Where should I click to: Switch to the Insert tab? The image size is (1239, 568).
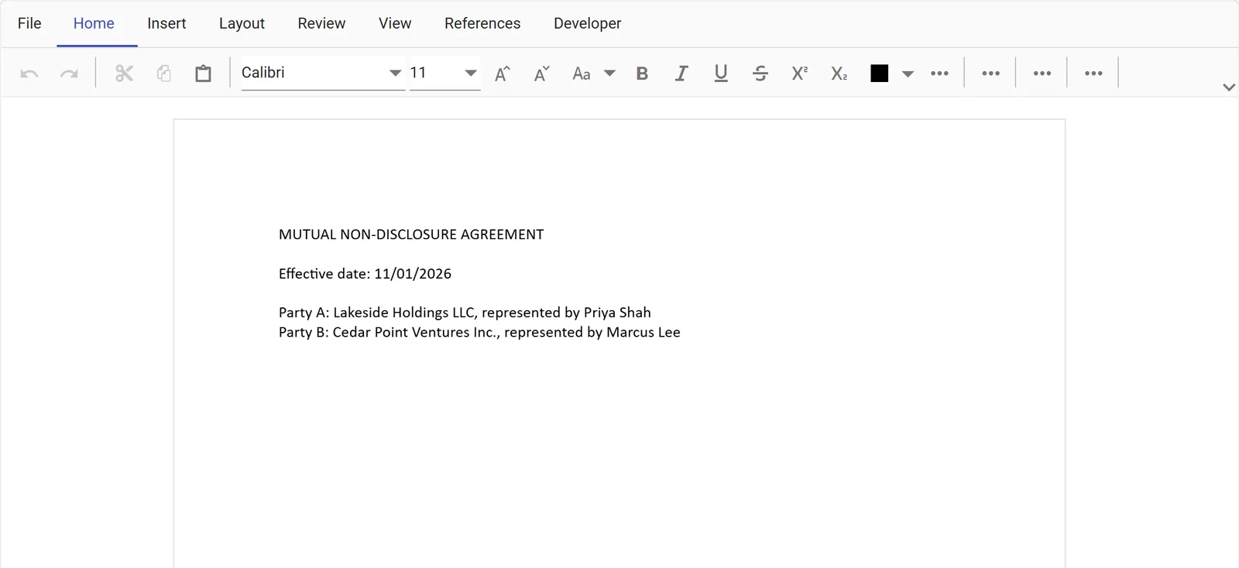(166, 23)
